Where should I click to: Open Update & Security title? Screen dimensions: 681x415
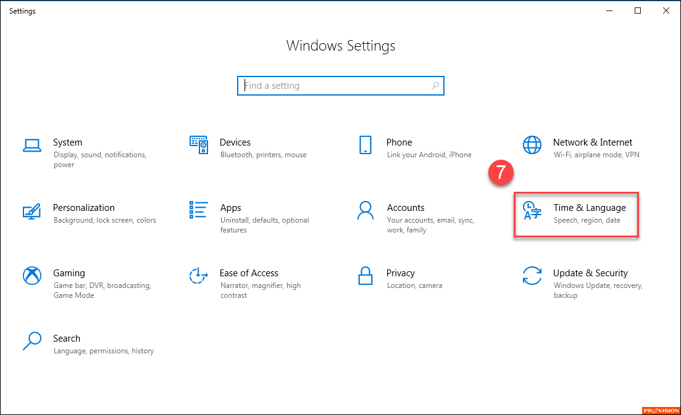click(590, 273)
